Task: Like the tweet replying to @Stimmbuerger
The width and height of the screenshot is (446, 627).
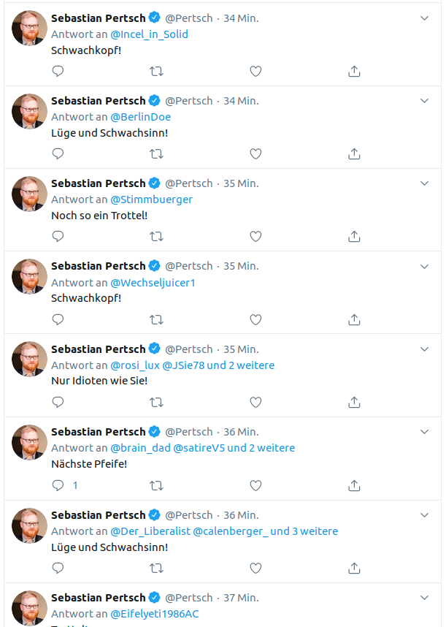Action: pos(255,236)
